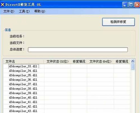This screenshot has height=113, width=140.
Task: Open the 文件(F) menu
Action: (9, 11)
